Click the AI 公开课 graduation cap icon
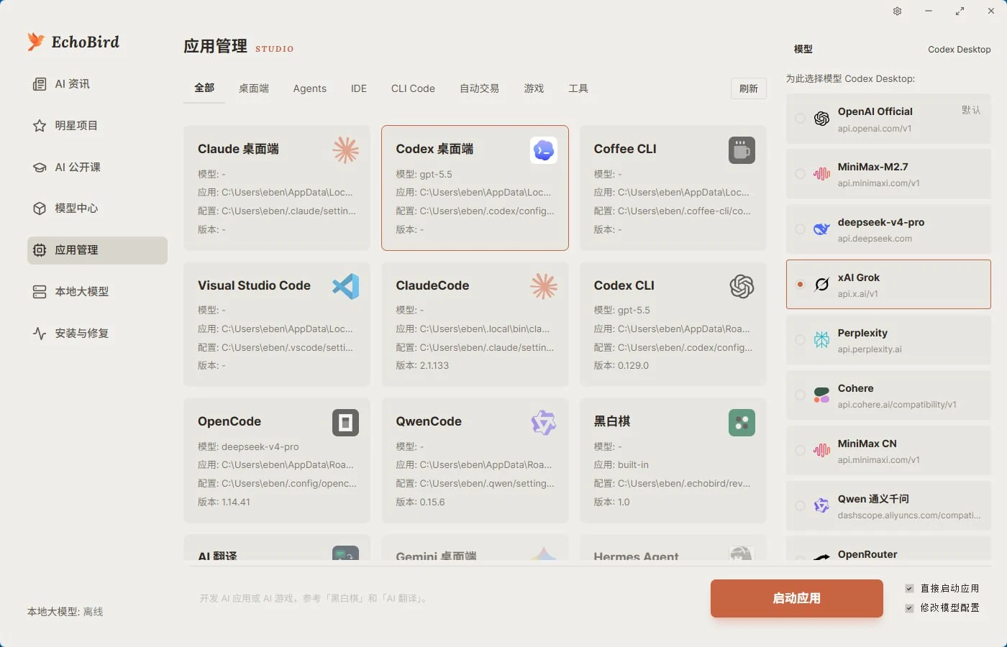Image resolution: width=1007 pixels, height=647 pixels. 40,168
